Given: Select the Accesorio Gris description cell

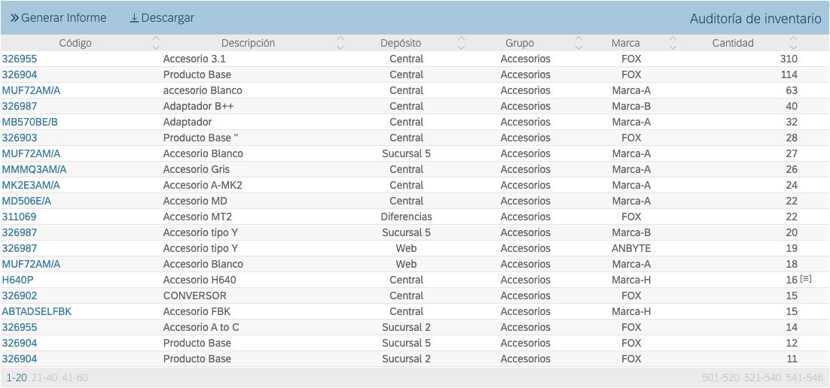Looking at the screenshot, I should 197,169.
